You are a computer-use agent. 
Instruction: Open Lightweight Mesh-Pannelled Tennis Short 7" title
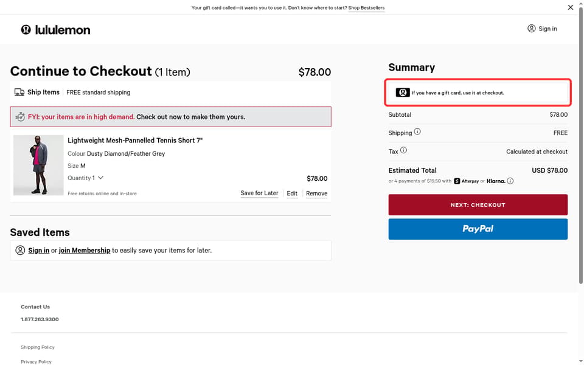click(x=135, y=141)
